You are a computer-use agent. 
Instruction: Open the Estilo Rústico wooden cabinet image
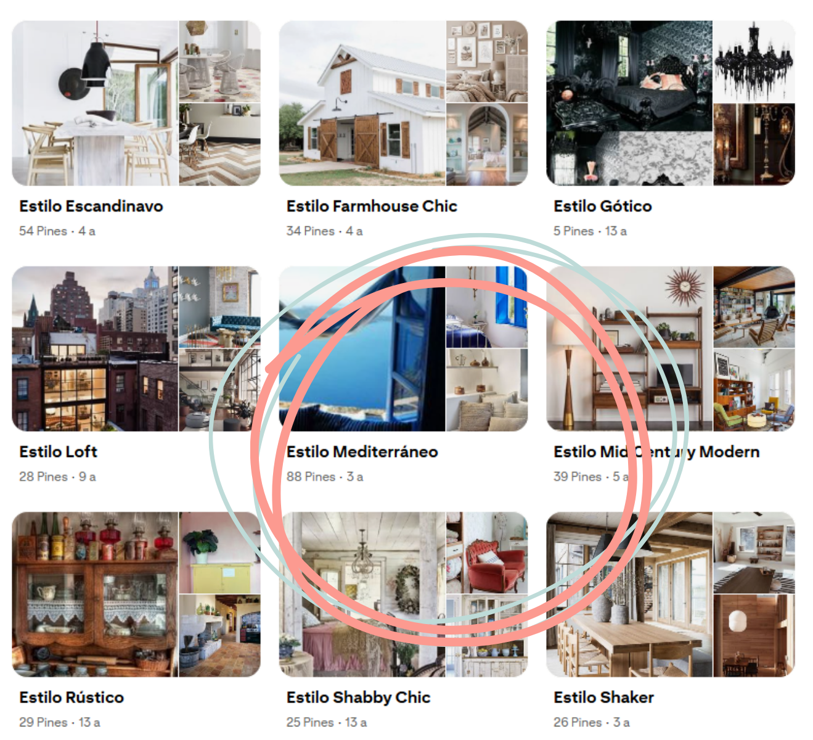coord(96,594)
